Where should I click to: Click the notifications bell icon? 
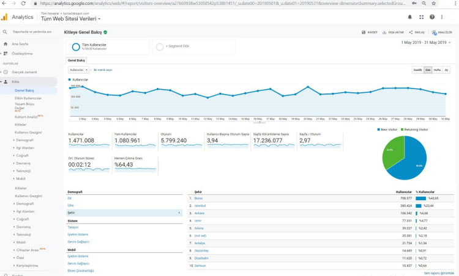(x=409, y=17)
